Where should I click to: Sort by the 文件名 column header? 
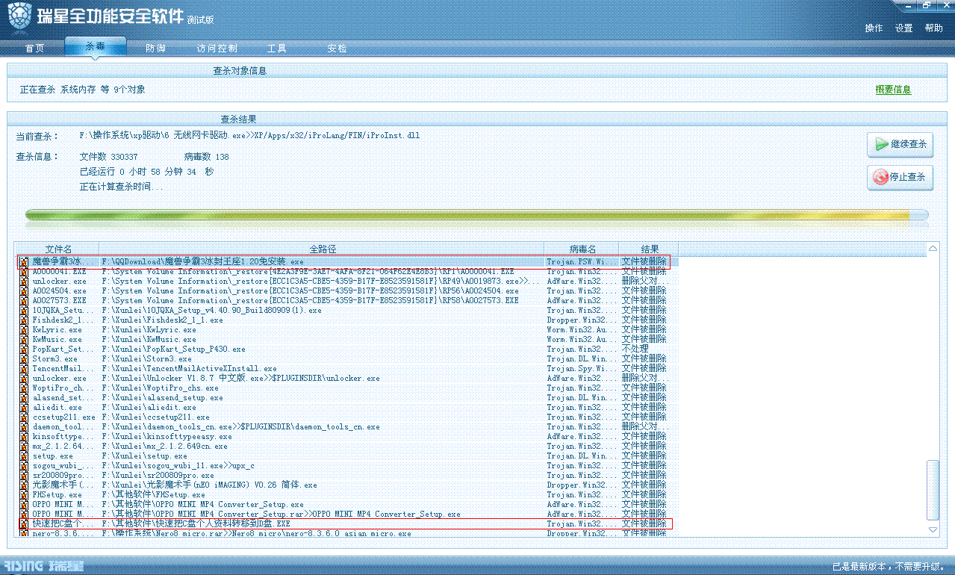(58, 248)
